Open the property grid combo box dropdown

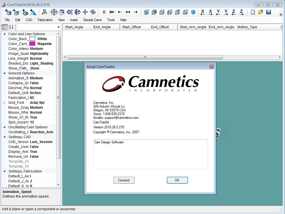pyautogui.click(x=58, y=27)
